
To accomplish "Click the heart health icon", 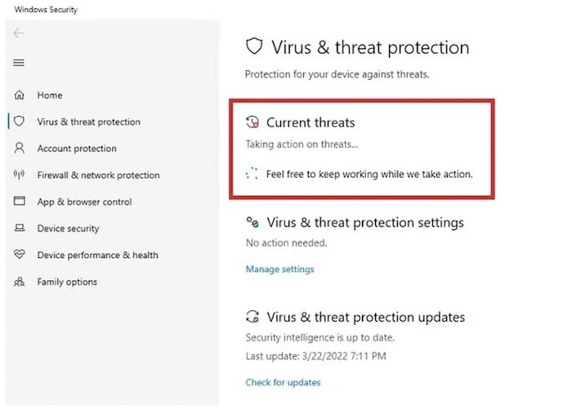I will coord(19,254).
